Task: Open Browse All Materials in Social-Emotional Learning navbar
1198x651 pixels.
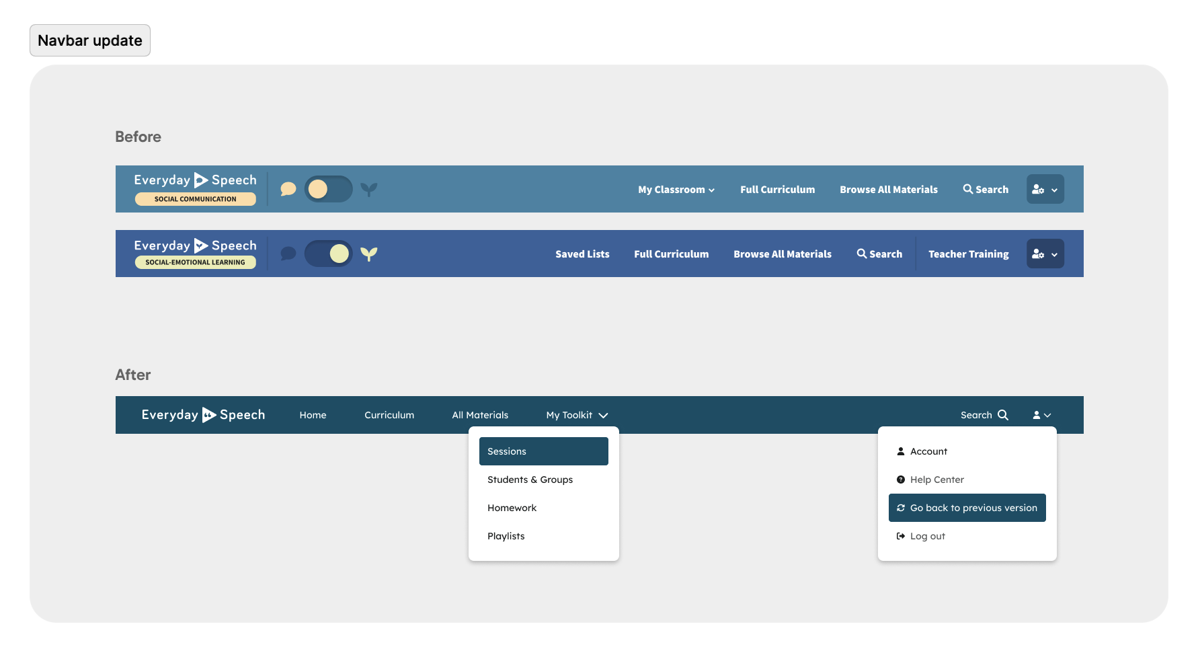Action: tap(783, 254)
